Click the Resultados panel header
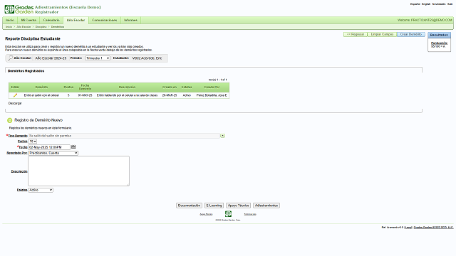Image resolution: width=456 pixels, height=256 pixels. [439, 35]
